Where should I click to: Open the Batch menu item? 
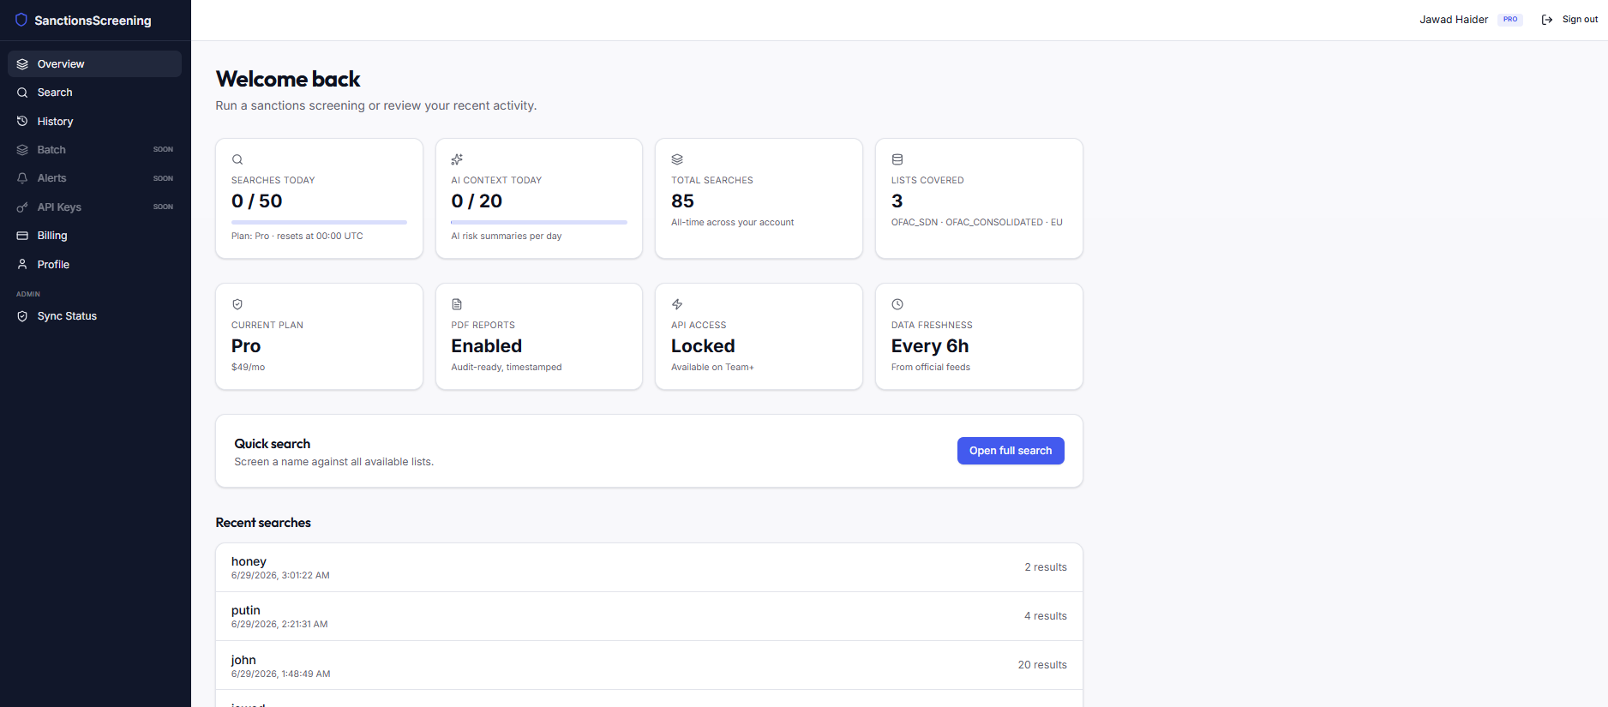(94, 150)
